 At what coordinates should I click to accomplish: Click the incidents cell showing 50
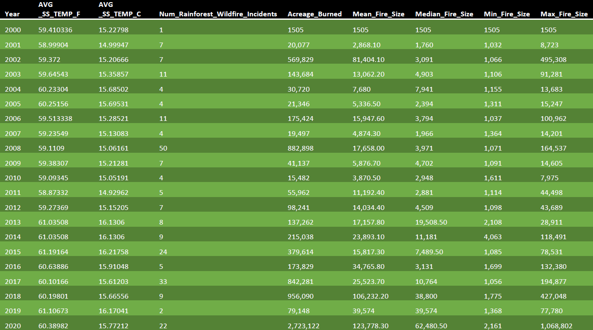point(163,148)
